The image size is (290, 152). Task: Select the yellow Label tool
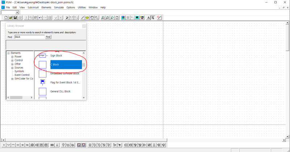[87, 18]
